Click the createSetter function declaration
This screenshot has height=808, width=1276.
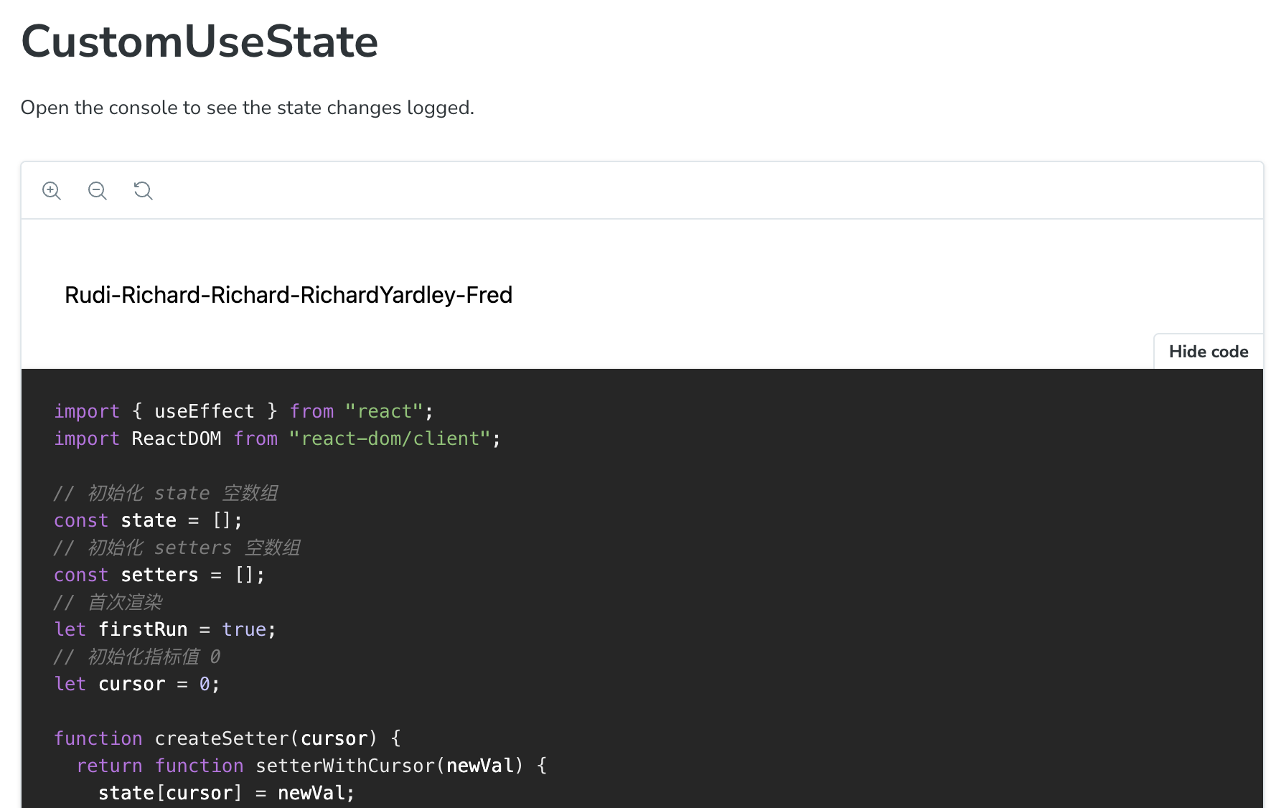tap(227, 738)
